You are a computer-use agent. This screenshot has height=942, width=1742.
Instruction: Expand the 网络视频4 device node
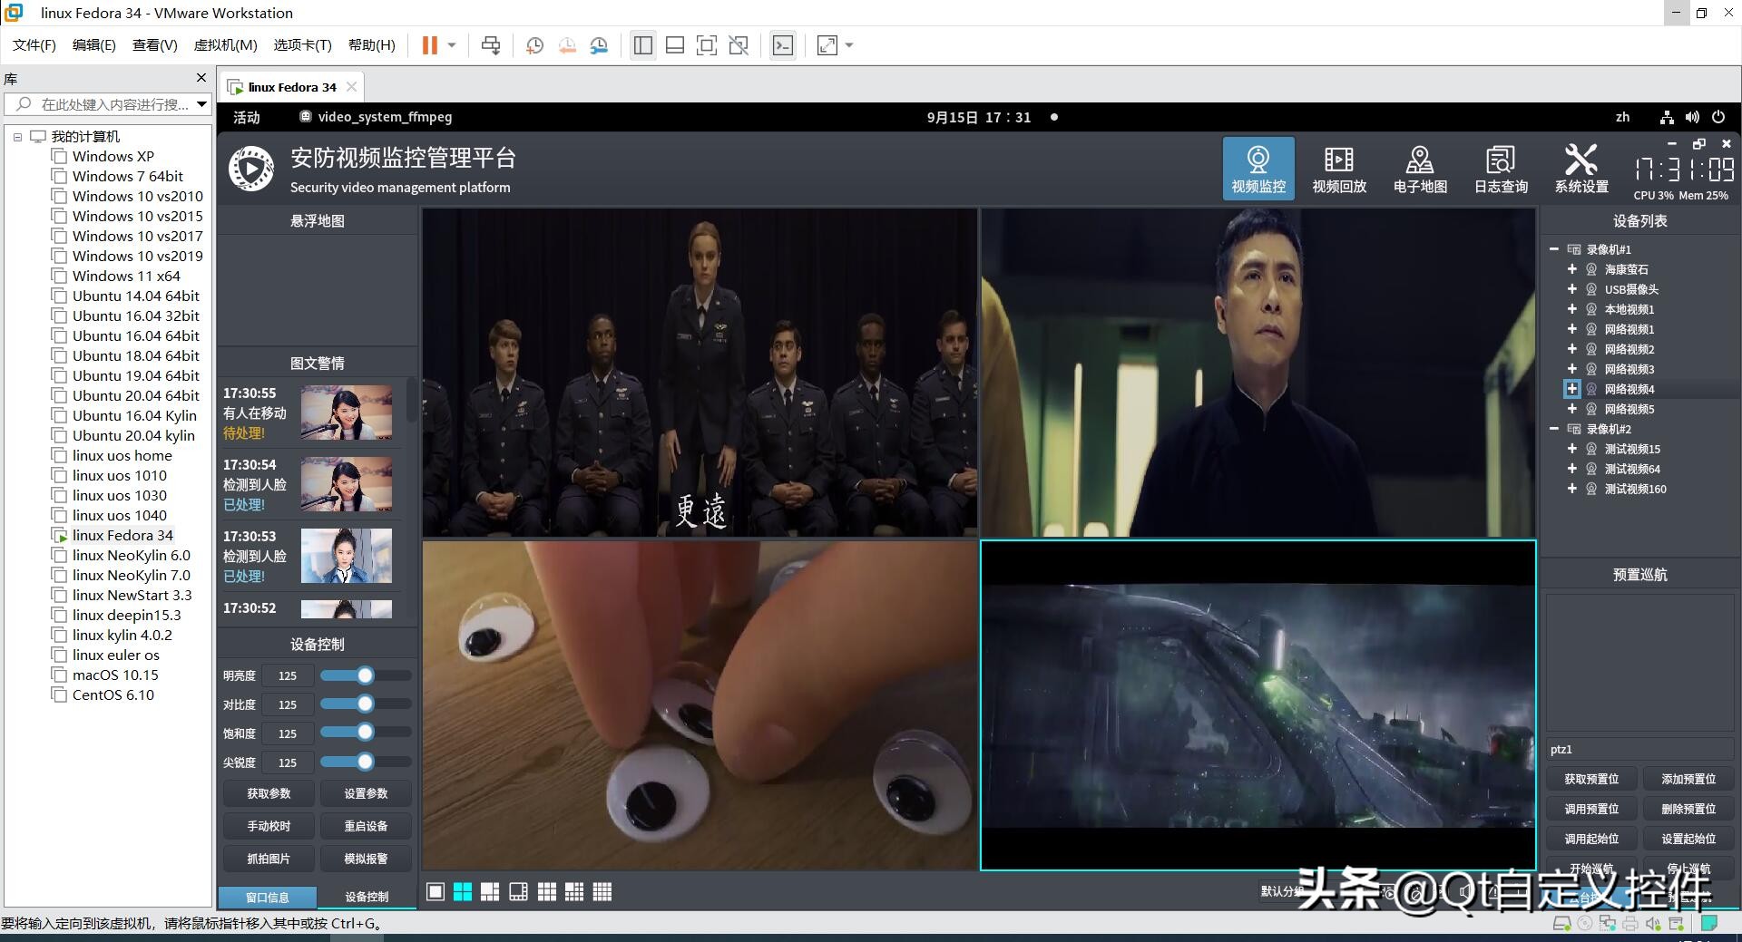click(1572, 389)
